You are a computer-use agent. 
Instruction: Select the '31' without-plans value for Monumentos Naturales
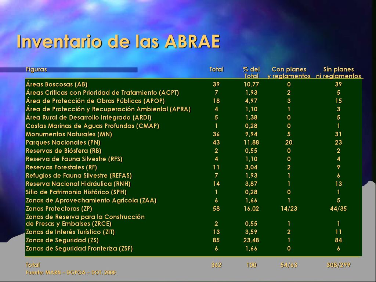point(338,134)
